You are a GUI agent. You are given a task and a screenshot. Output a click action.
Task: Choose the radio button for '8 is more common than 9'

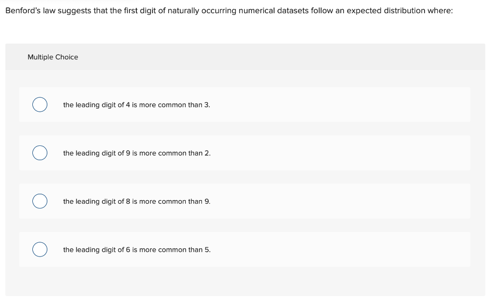click(40, 201)
